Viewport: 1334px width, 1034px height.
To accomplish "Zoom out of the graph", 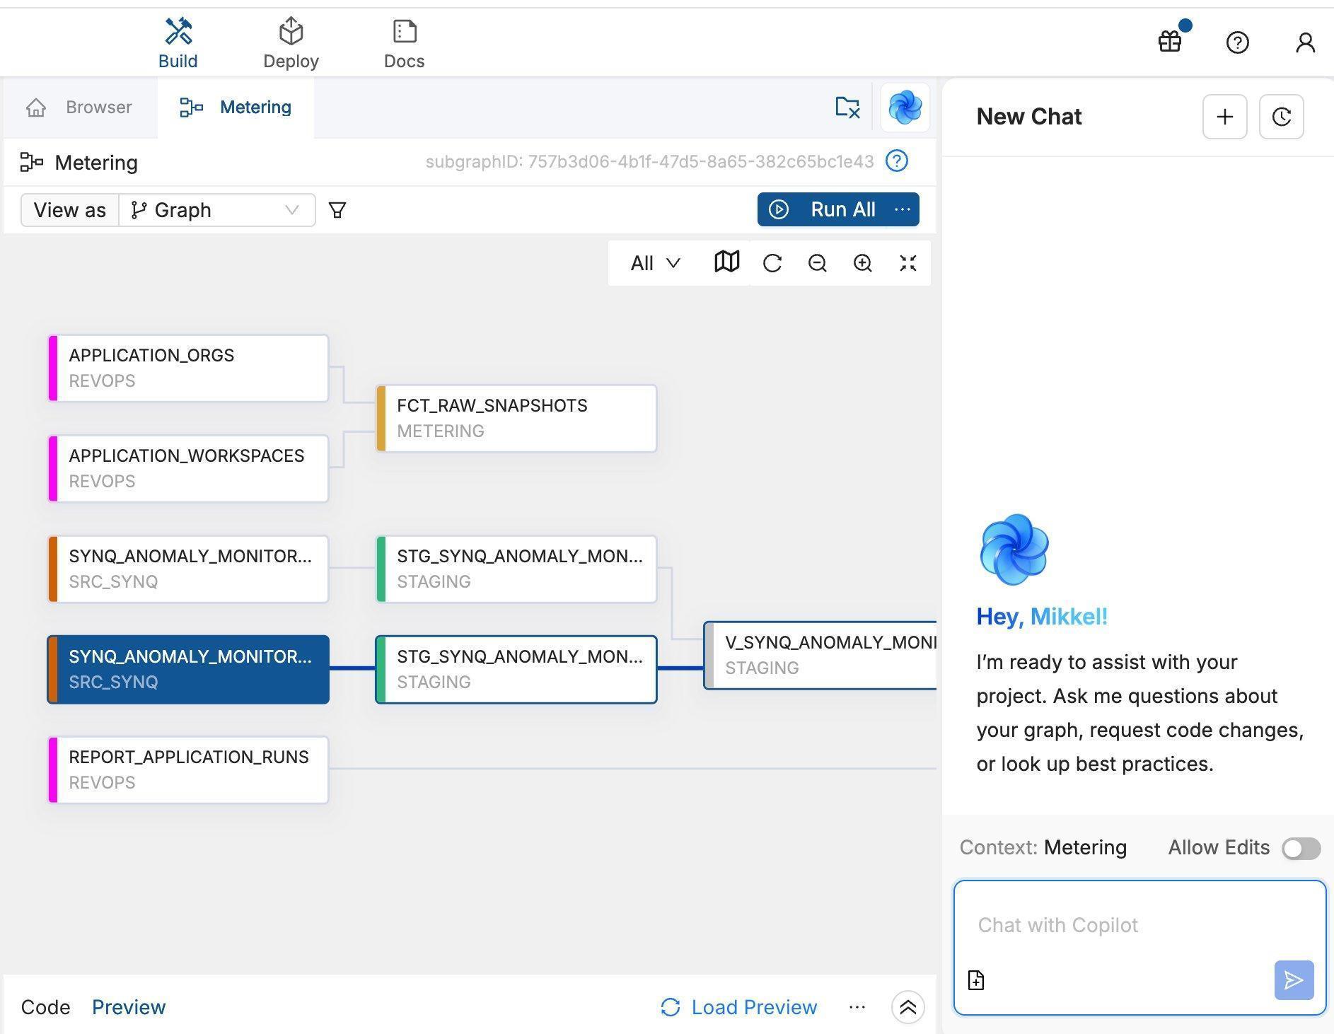I will point(817,263).
